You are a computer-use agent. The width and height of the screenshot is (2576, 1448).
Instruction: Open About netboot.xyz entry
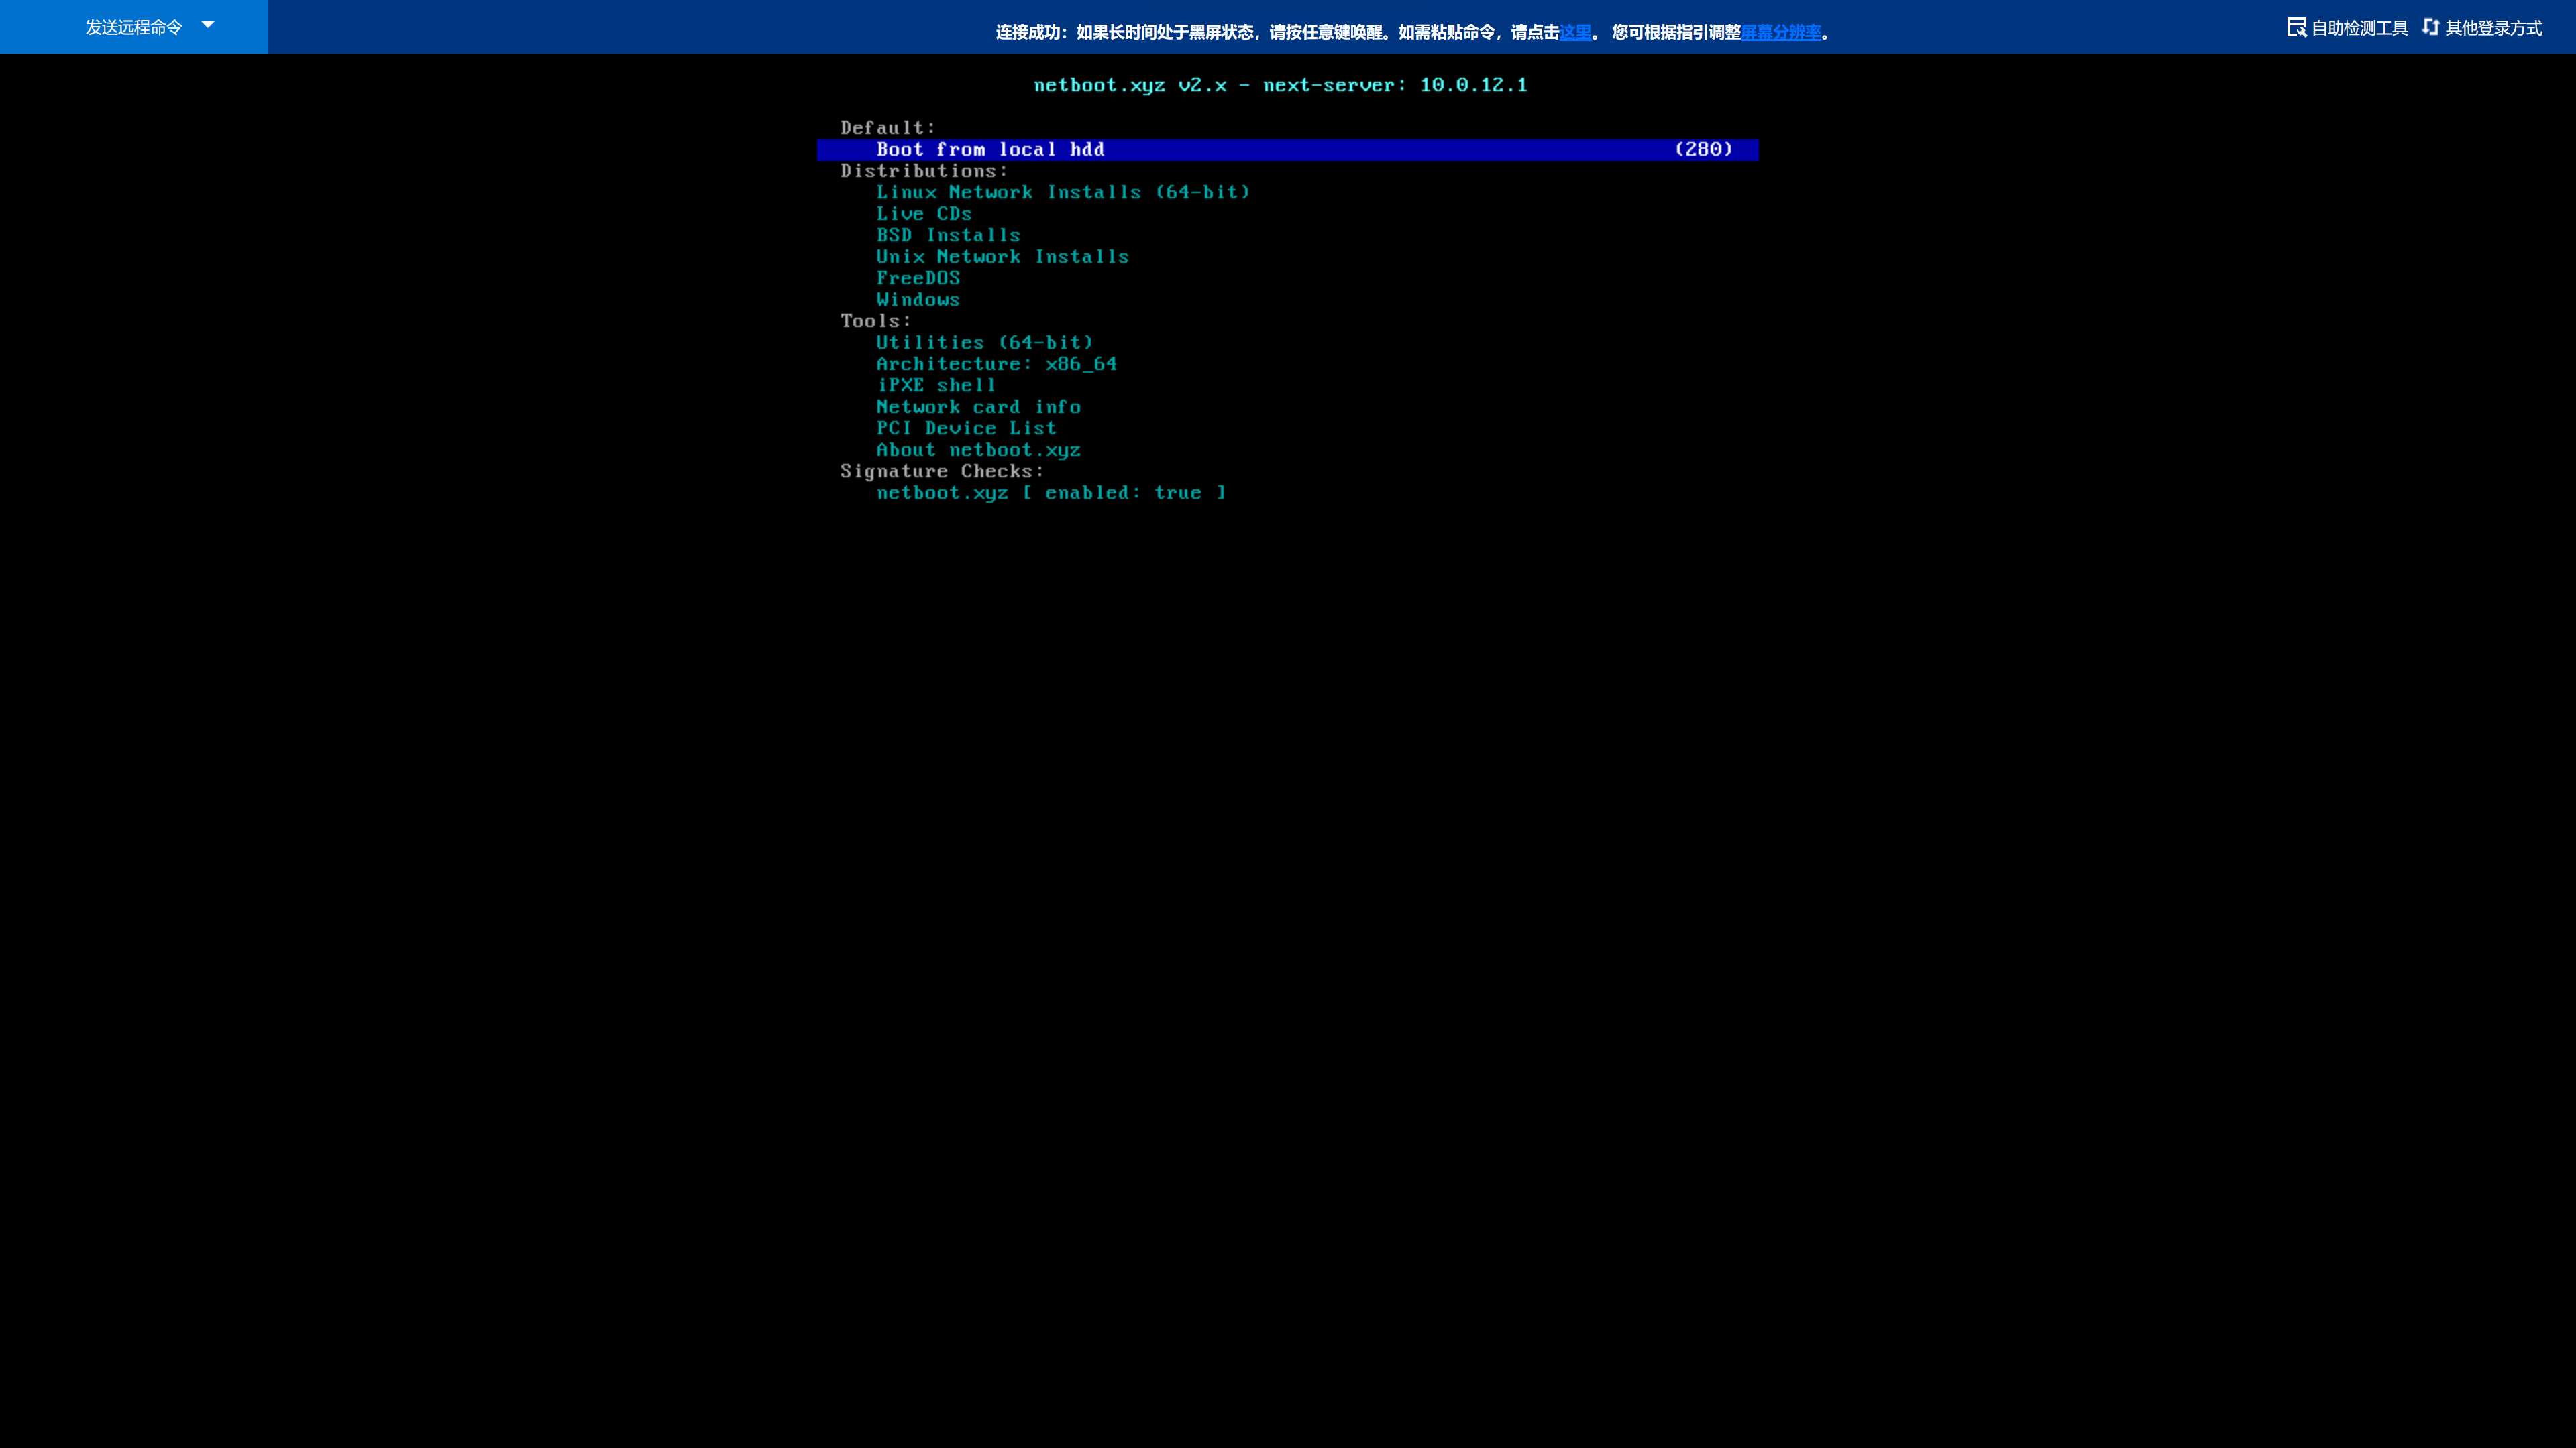978,450
